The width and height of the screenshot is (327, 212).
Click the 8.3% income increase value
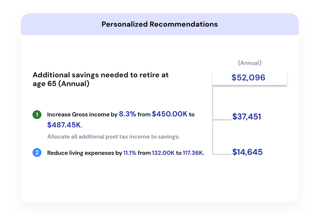coord(128,114)
